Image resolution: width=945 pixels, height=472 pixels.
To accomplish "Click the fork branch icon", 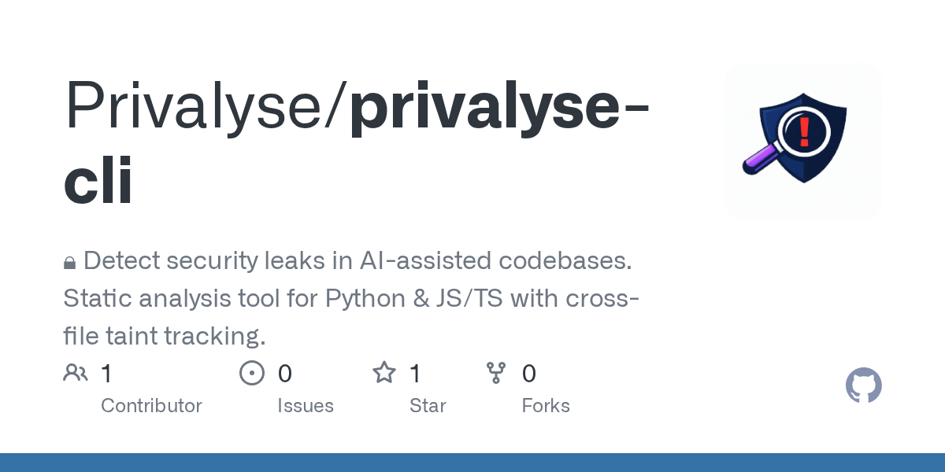I will (x=496, y=373).
